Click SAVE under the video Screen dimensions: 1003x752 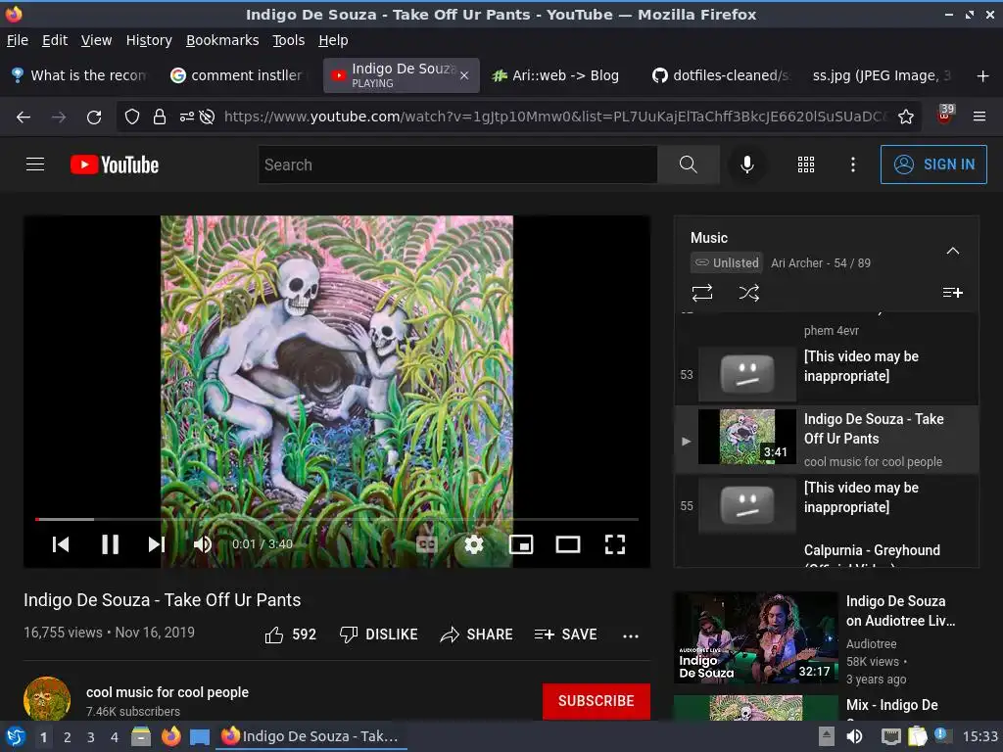pos(565,634)
